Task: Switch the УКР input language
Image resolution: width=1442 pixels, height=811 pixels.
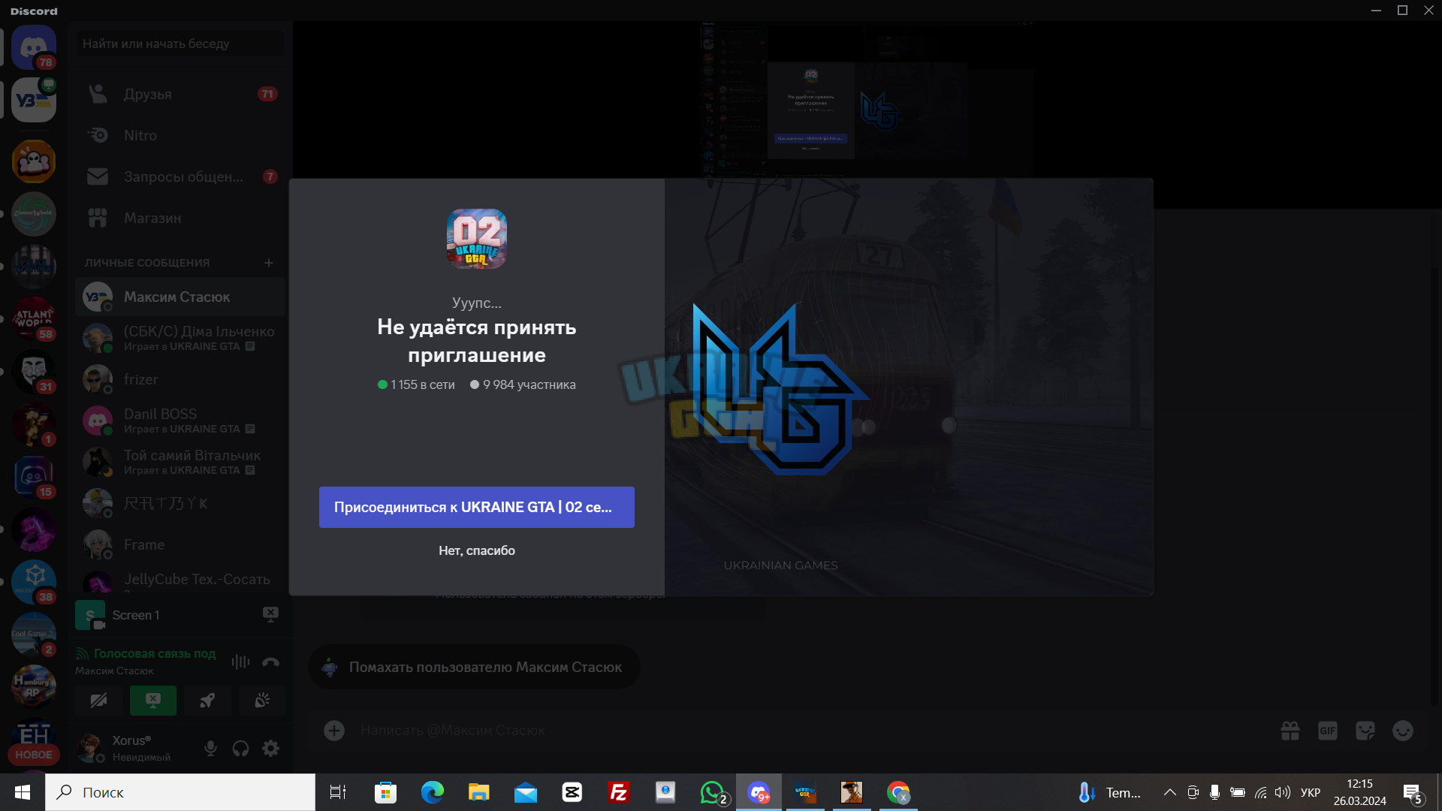Action: coord(1311,792)
